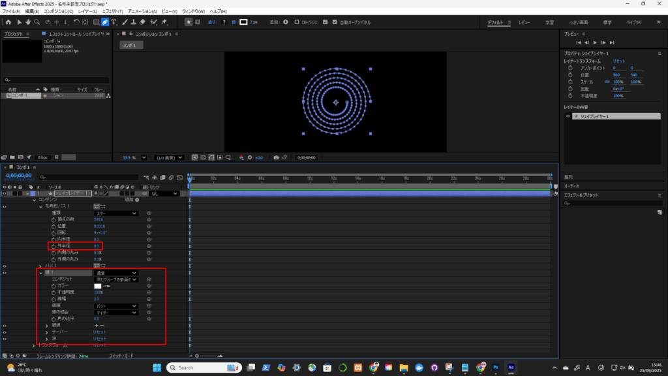Screen dimensions: 668x376
Task: Select the Pen tool in the toolbar
Action: point(105,22)
